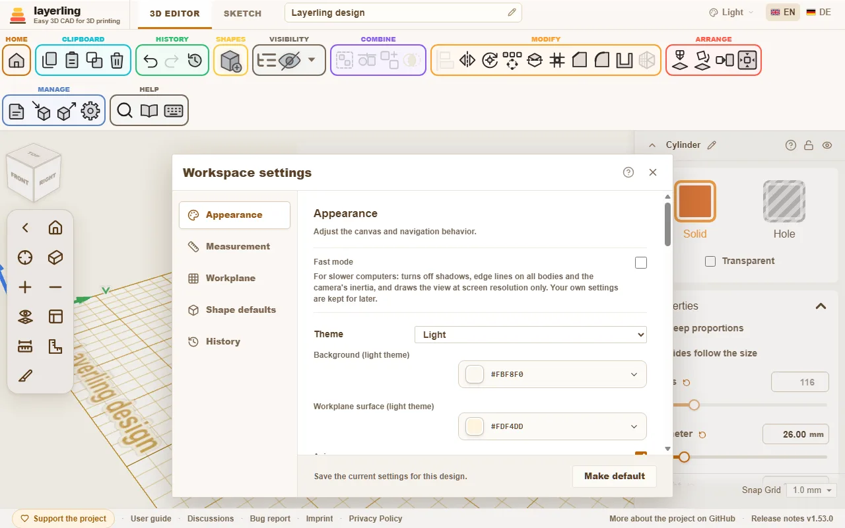Tick the Transparent checkbox
Viewport: 845px width, 528px height.
click(x=710, y=261)
